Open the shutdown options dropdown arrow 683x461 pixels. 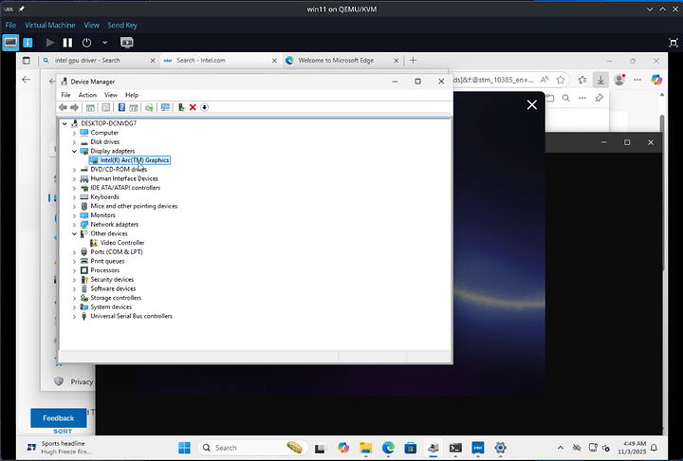(x=104, y=43)
